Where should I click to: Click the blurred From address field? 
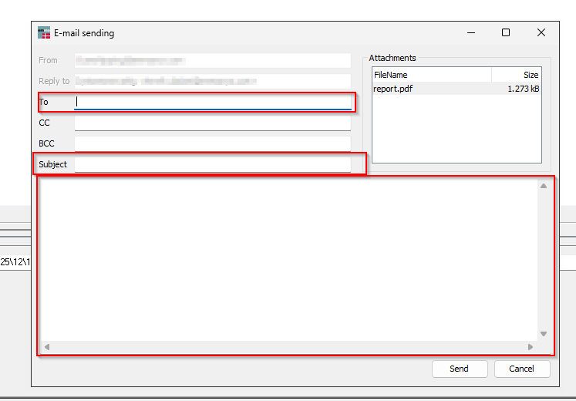[x=212, y=60]
